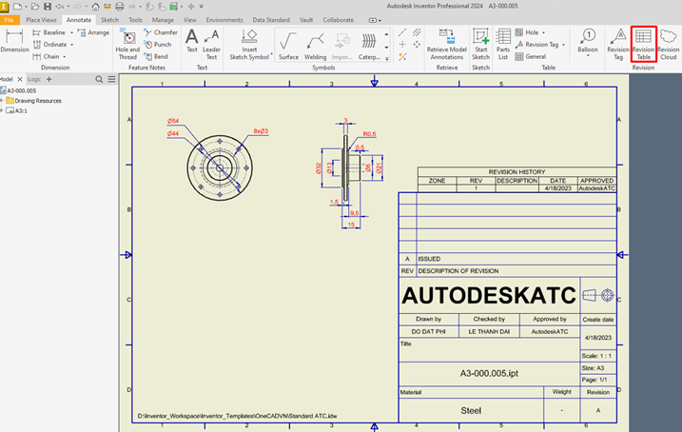Click Insert Sketch Symbol

pyautogui.click(x=249, y=45)
